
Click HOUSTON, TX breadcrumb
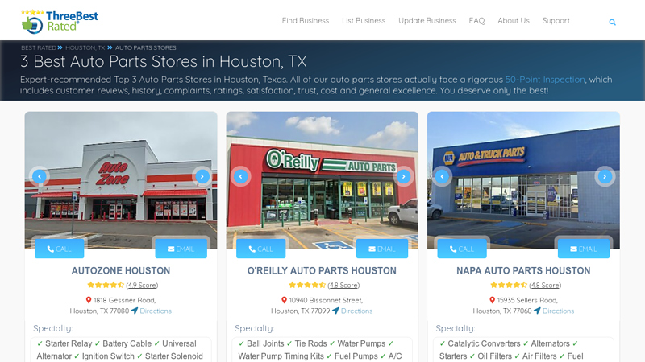85,47
